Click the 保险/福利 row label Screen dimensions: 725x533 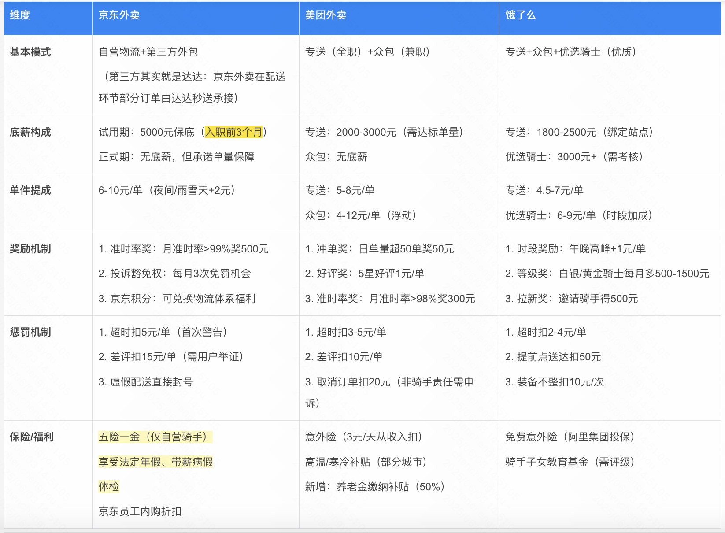32,437
